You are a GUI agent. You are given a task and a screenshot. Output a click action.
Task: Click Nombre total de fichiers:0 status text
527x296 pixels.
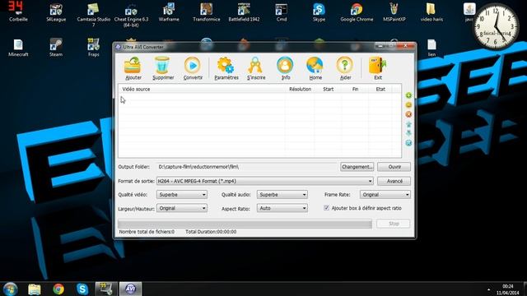147,232
